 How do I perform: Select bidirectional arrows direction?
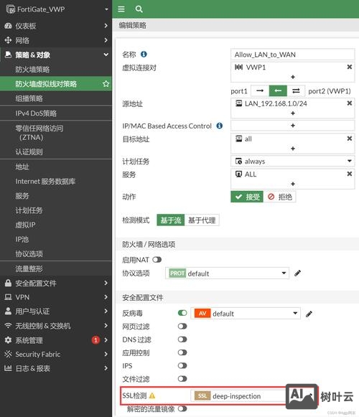pos(296,91)
